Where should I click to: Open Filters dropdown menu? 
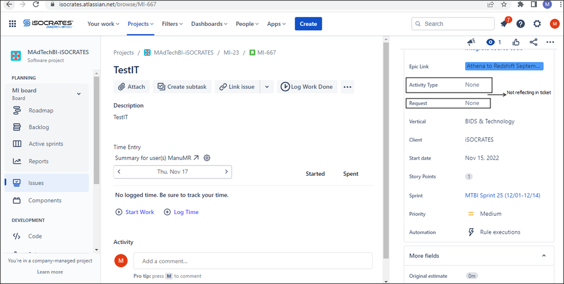[x=172, y=24]
